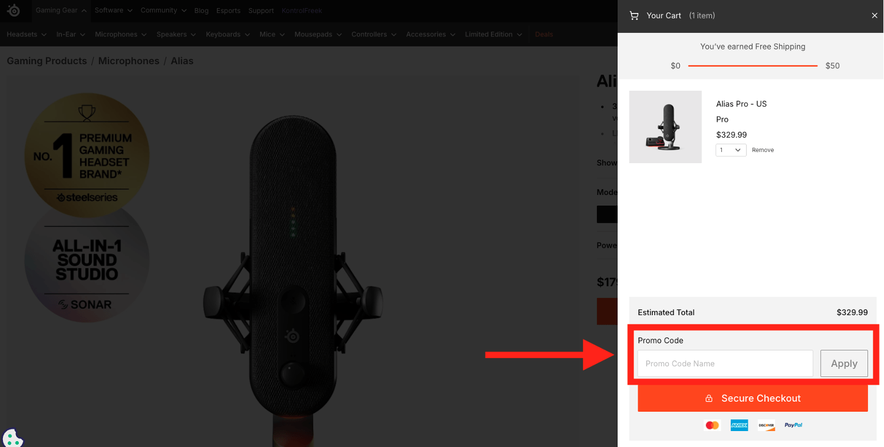
Task: Click the Alias Pro - US product name
Action: point(741,104)
